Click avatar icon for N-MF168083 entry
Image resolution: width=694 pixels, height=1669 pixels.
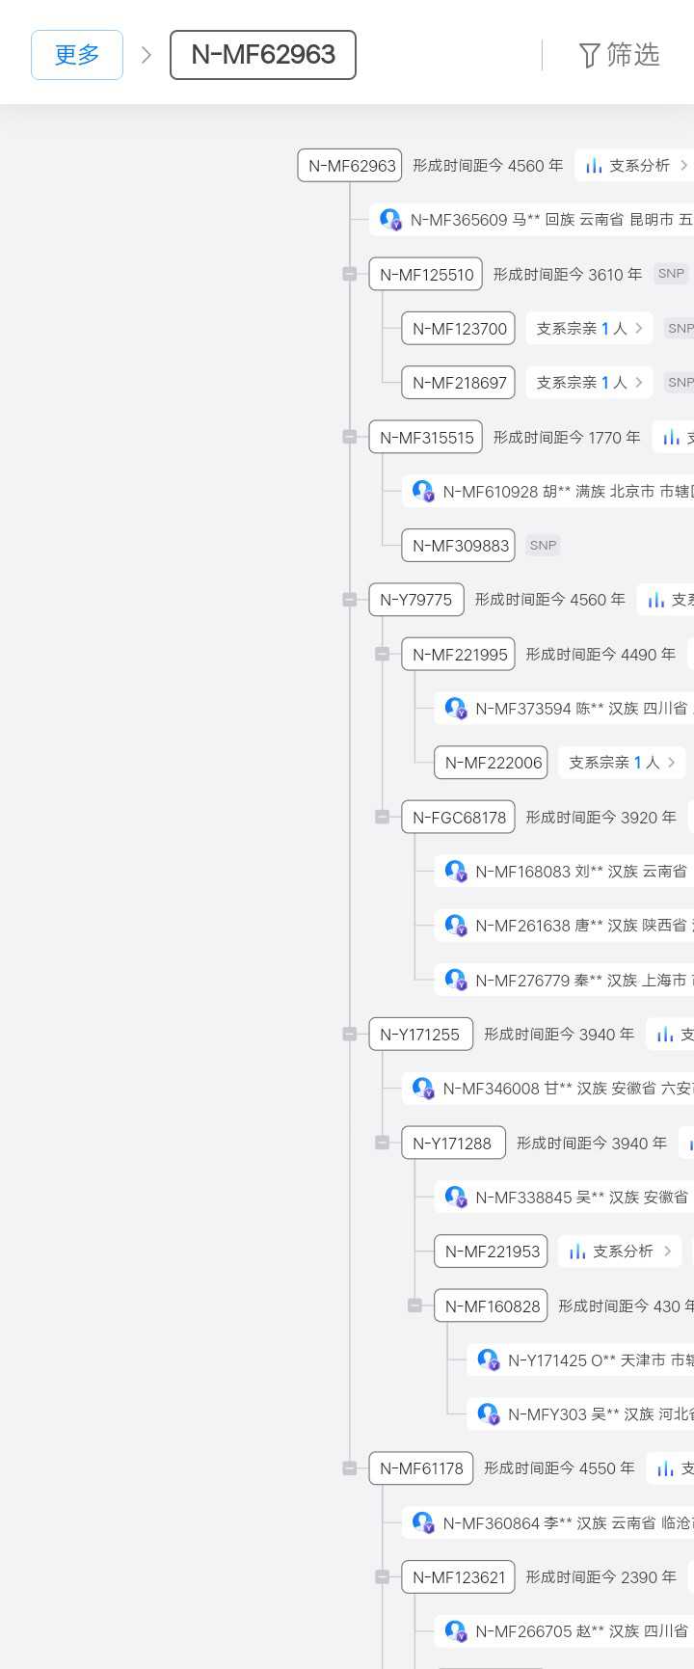point(455,872)
